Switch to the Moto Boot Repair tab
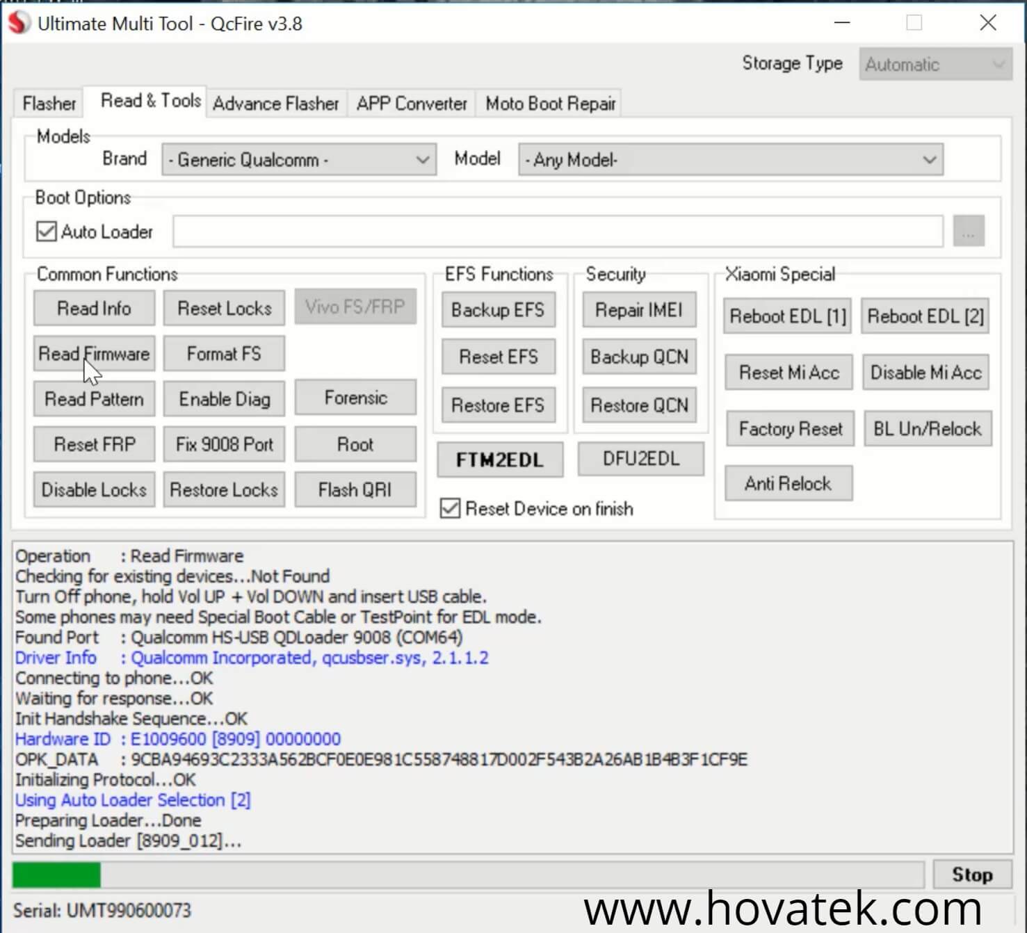 point(551,104)
